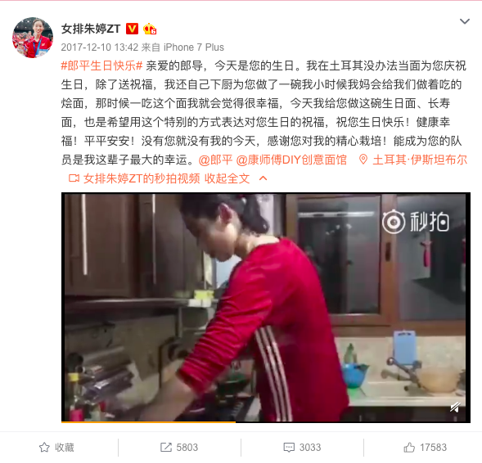Visit the @康师傅DIY创意面馆 mention
Viewport: 482px width, 464px height.
tap(291, 160)
